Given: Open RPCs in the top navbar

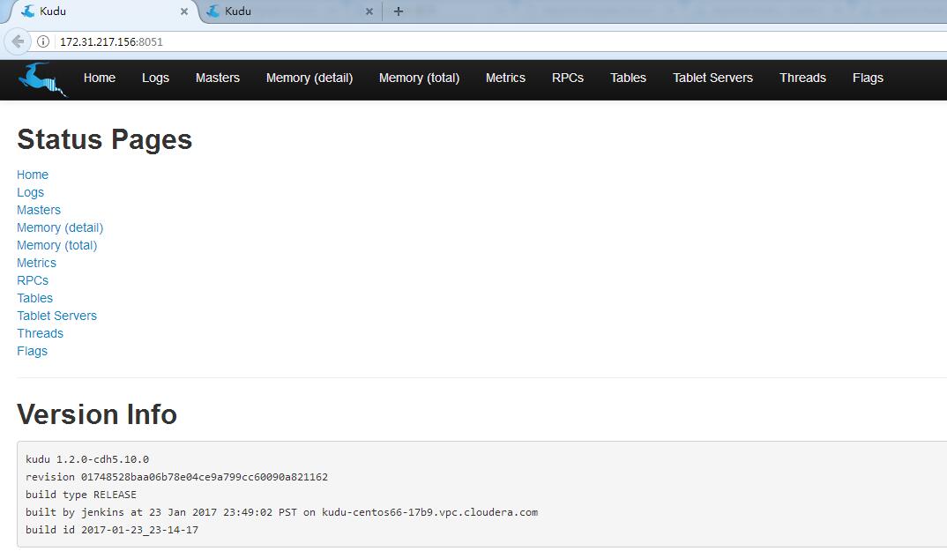Looking at the screenshot, I should click(568, 78).
